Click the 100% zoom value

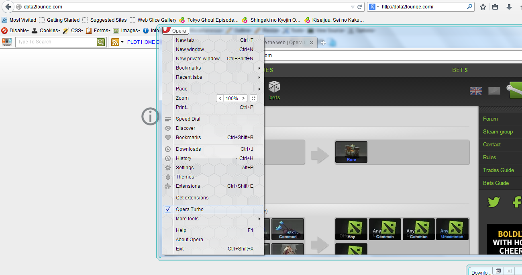pos(232,98)
